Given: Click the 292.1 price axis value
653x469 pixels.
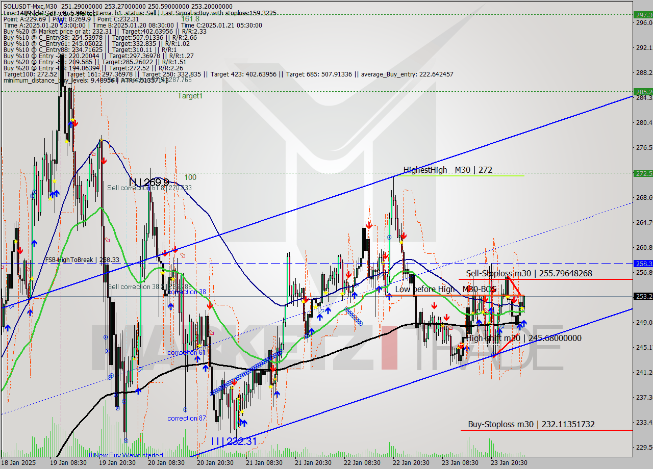Looking at the screenshot, I should pos(644,47).
